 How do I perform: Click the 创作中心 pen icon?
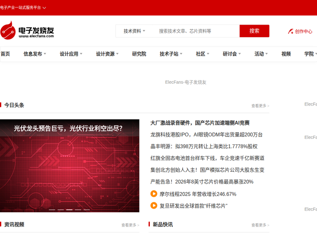pos(290,31)
